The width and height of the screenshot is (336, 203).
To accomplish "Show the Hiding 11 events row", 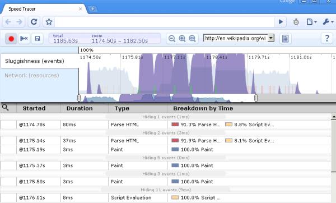I will (166, 190).
